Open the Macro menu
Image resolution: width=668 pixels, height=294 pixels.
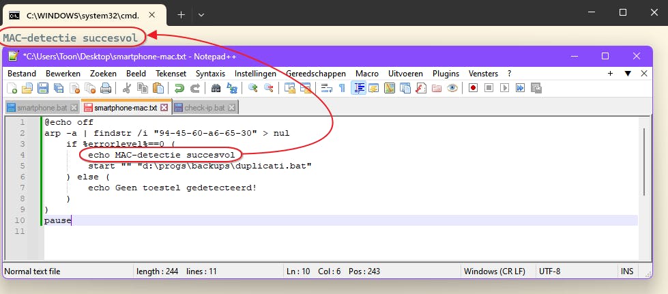click(367, 74)
